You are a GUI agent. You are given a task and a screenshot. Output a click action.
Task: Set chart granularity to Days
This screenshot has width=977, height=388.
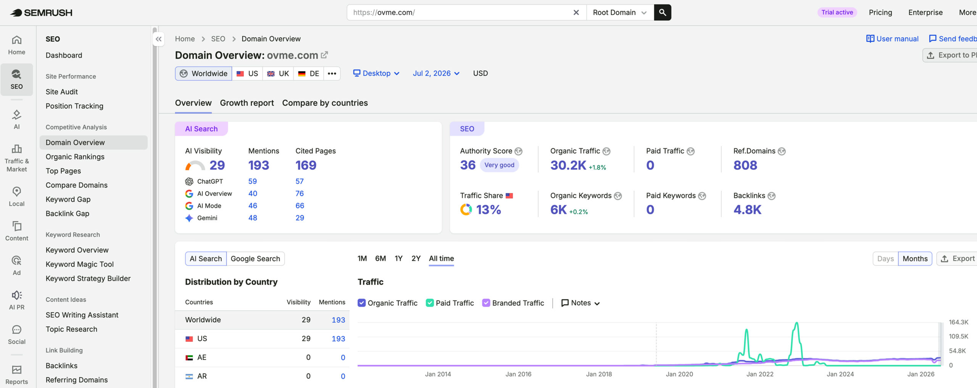(x=885, y=259)
